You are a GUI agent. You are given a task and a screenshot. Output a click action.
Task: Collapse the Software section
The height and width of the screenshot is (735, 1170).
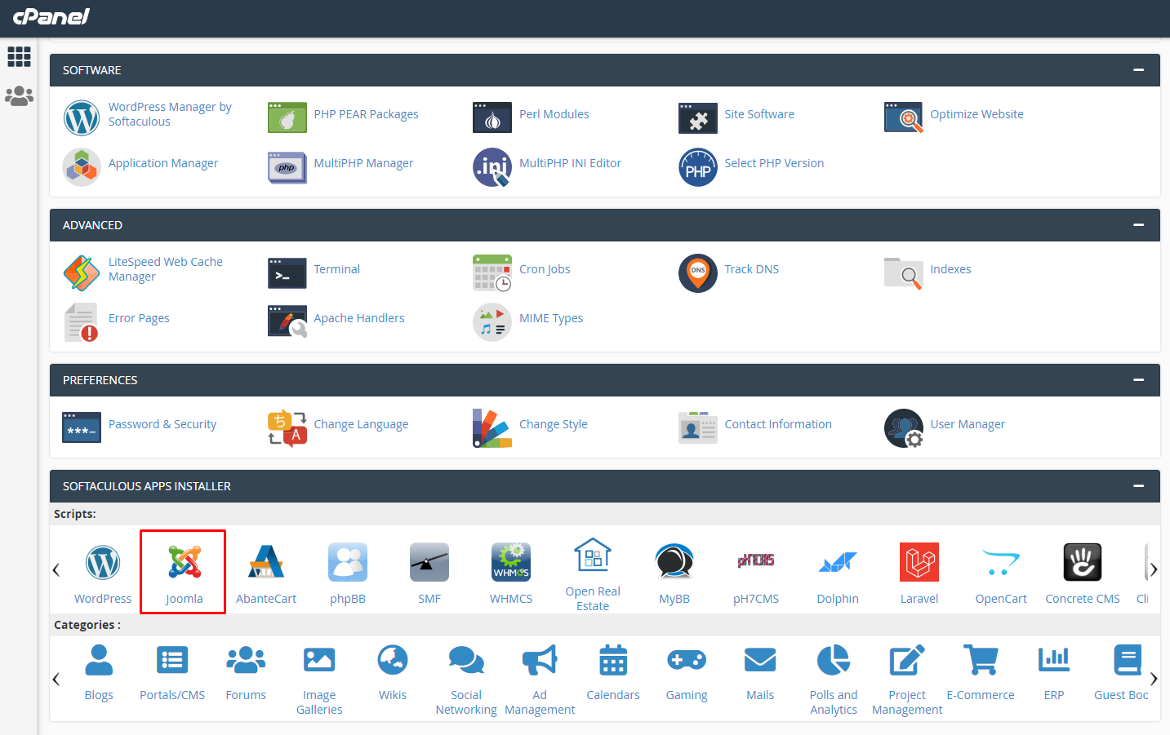(1138, 70)
